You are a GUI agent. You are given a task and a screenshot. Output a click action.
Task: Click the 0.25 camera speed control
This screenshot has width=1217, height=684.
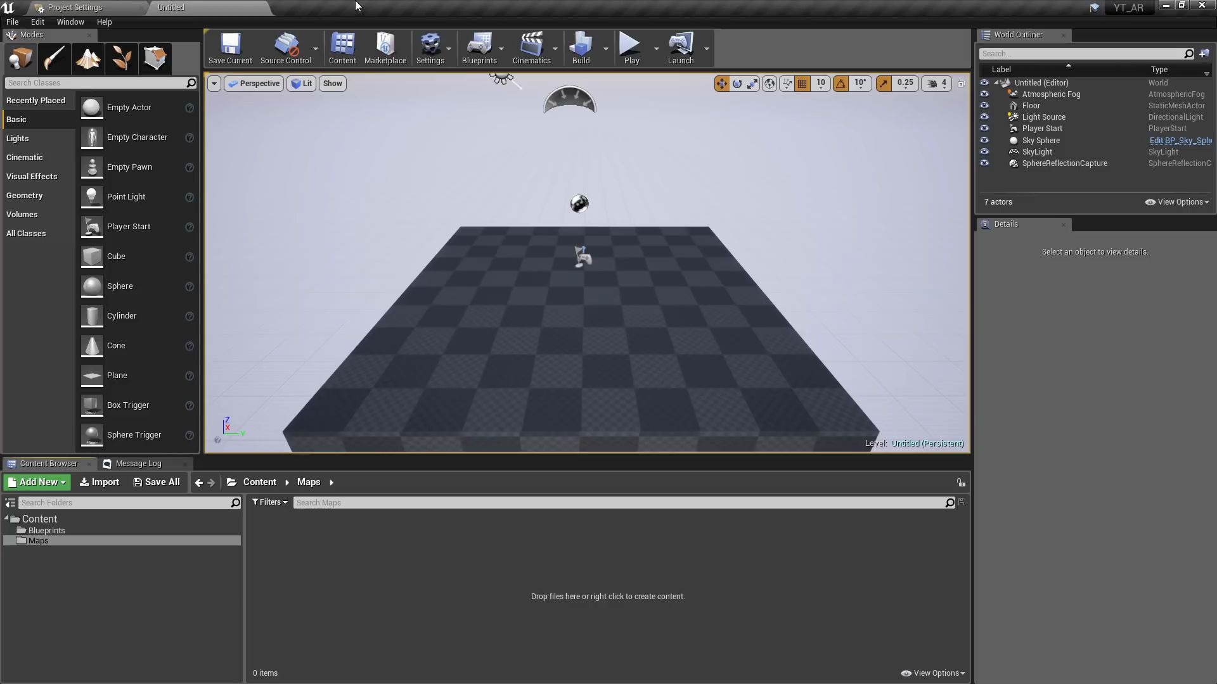[905, 83]
